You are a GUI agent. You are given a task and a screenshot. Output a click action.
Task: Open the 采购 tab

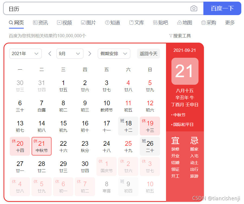[209, 23]
